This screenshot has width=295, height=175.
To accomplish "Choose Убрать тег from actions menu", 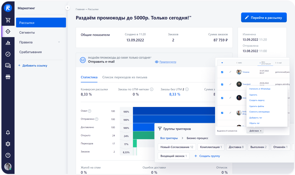I will tap(254, 123).
